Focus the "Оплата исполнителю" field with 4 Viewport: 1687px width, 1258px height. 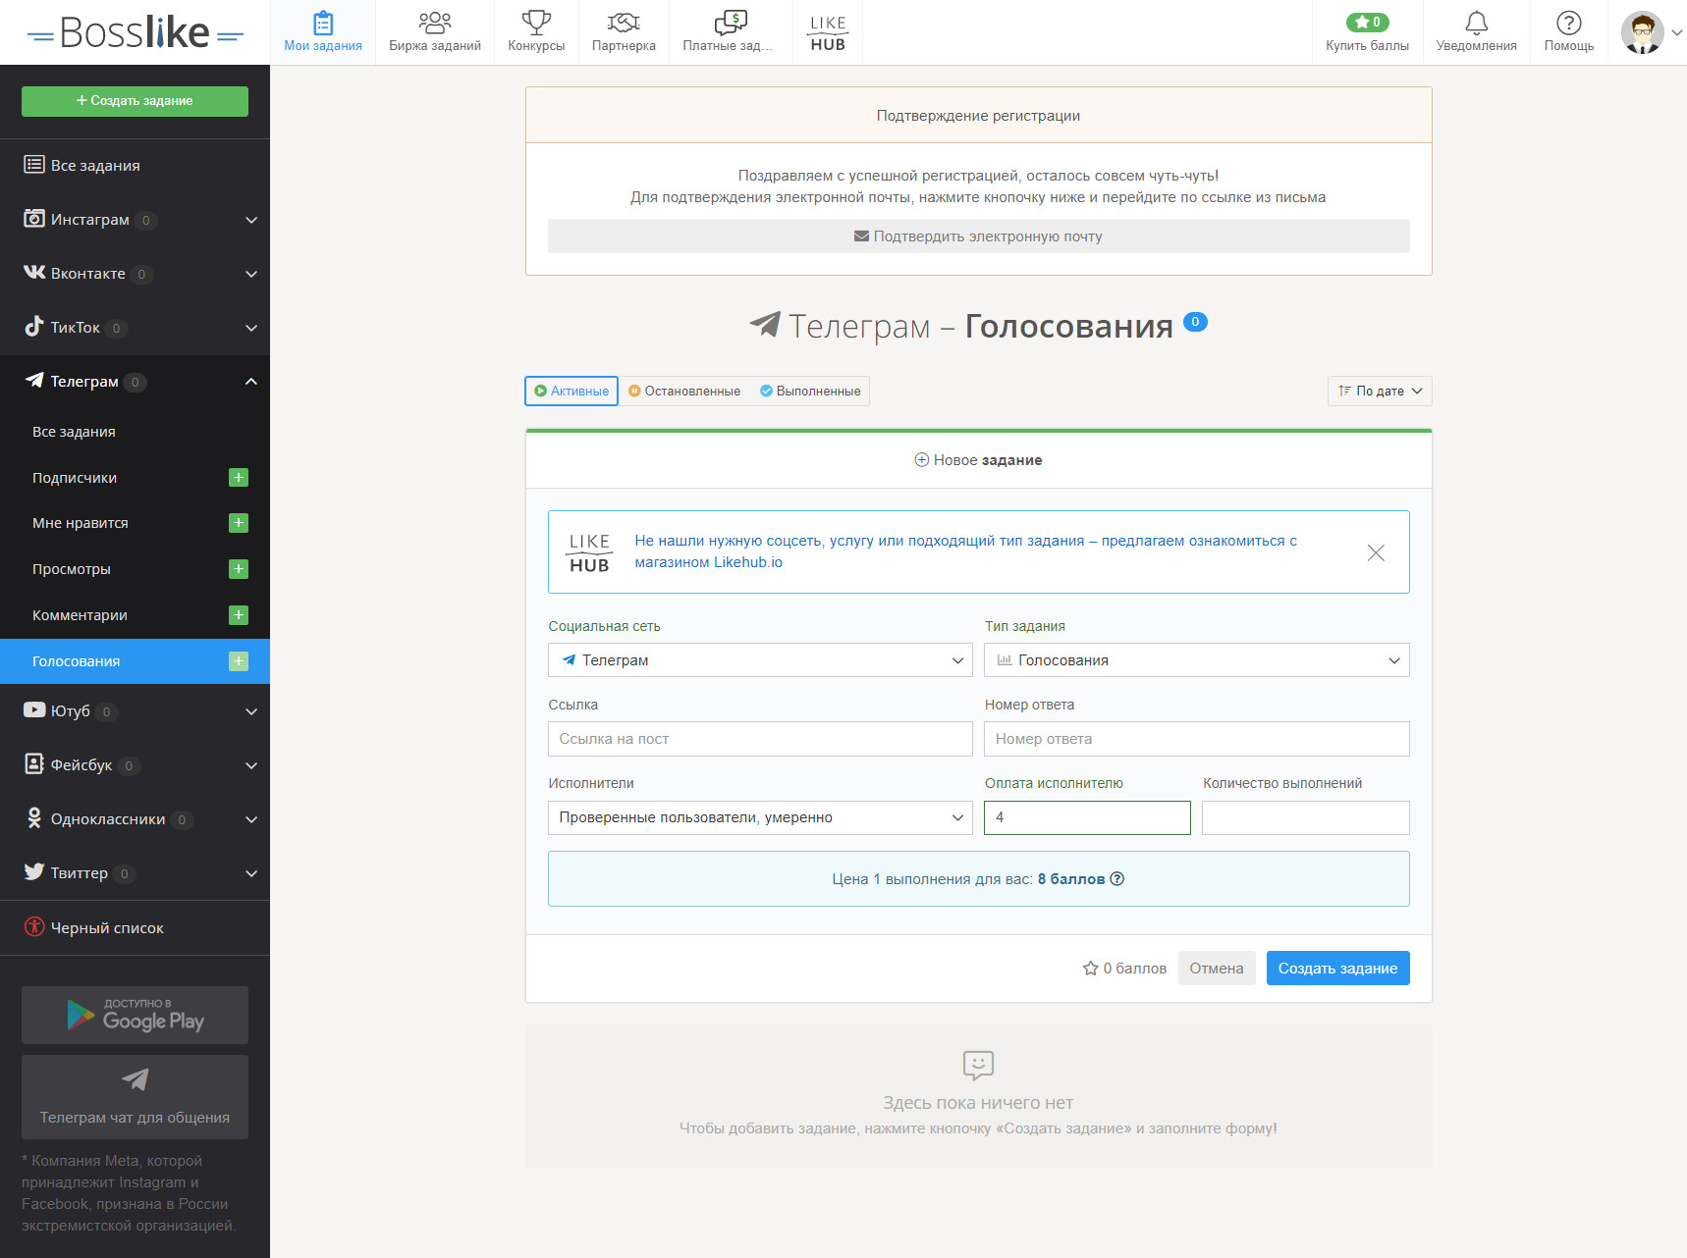coord(1087,817)
